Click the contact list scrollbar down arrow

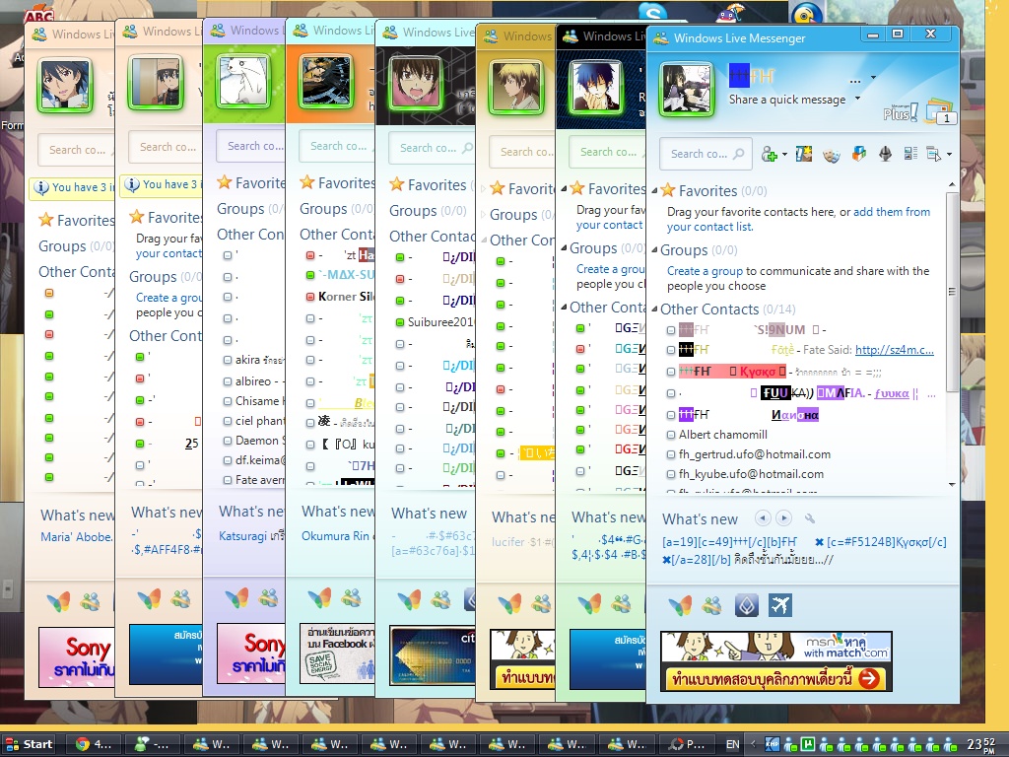[952, 485]
